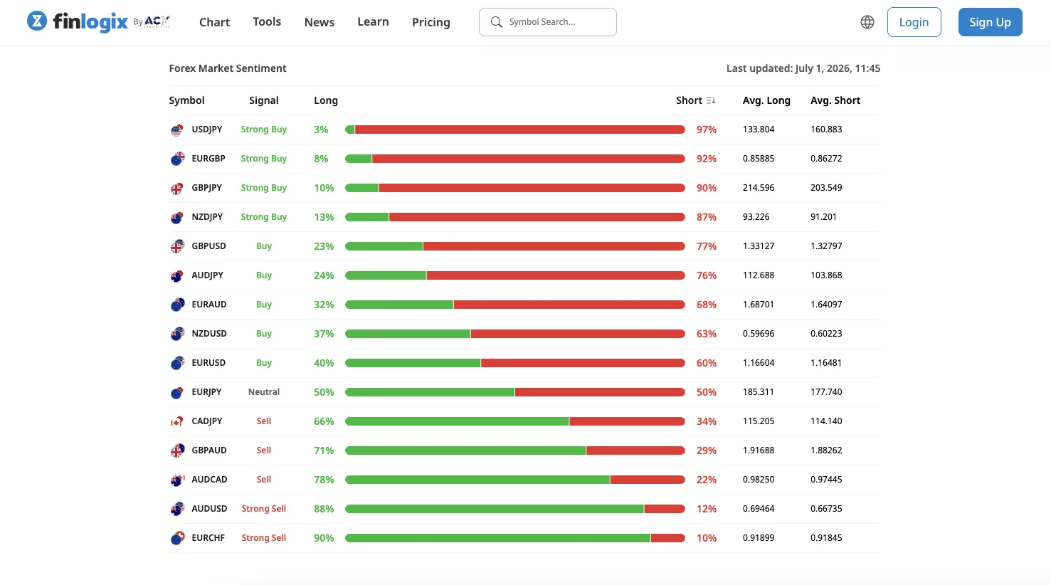Click the GBPAUD flag icon

[177, 451]
